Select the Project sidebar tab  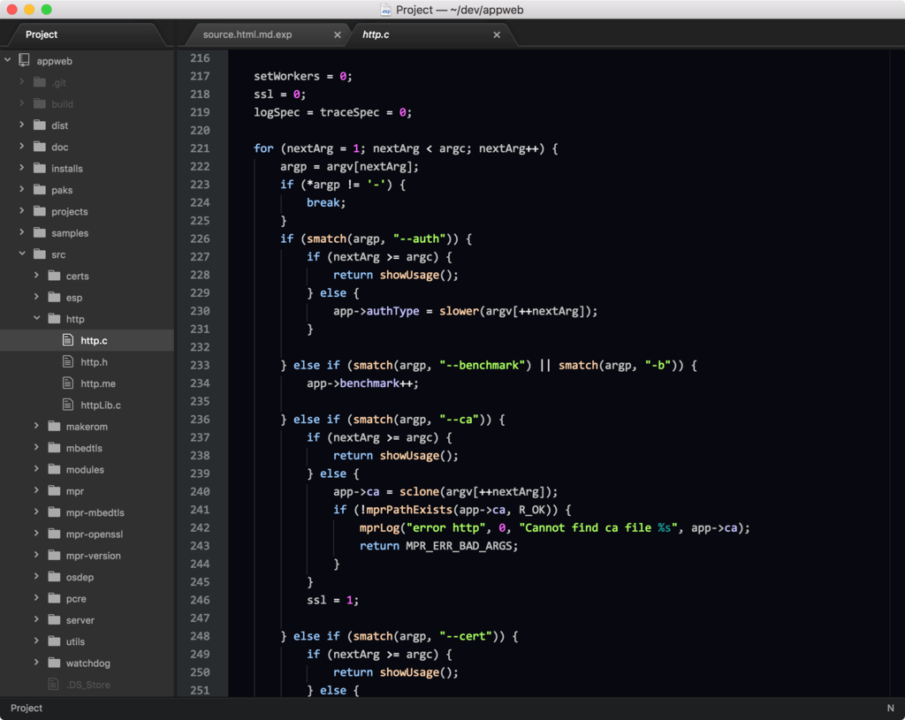click(x=42, y=34)
